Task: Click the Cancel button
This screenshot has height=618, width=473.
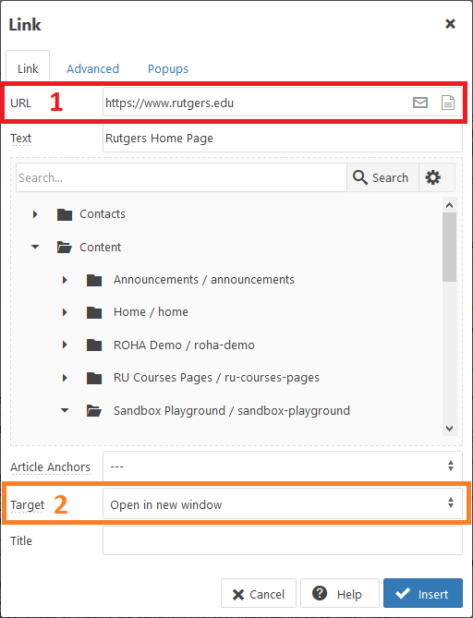Action: [x=259, y=594]
